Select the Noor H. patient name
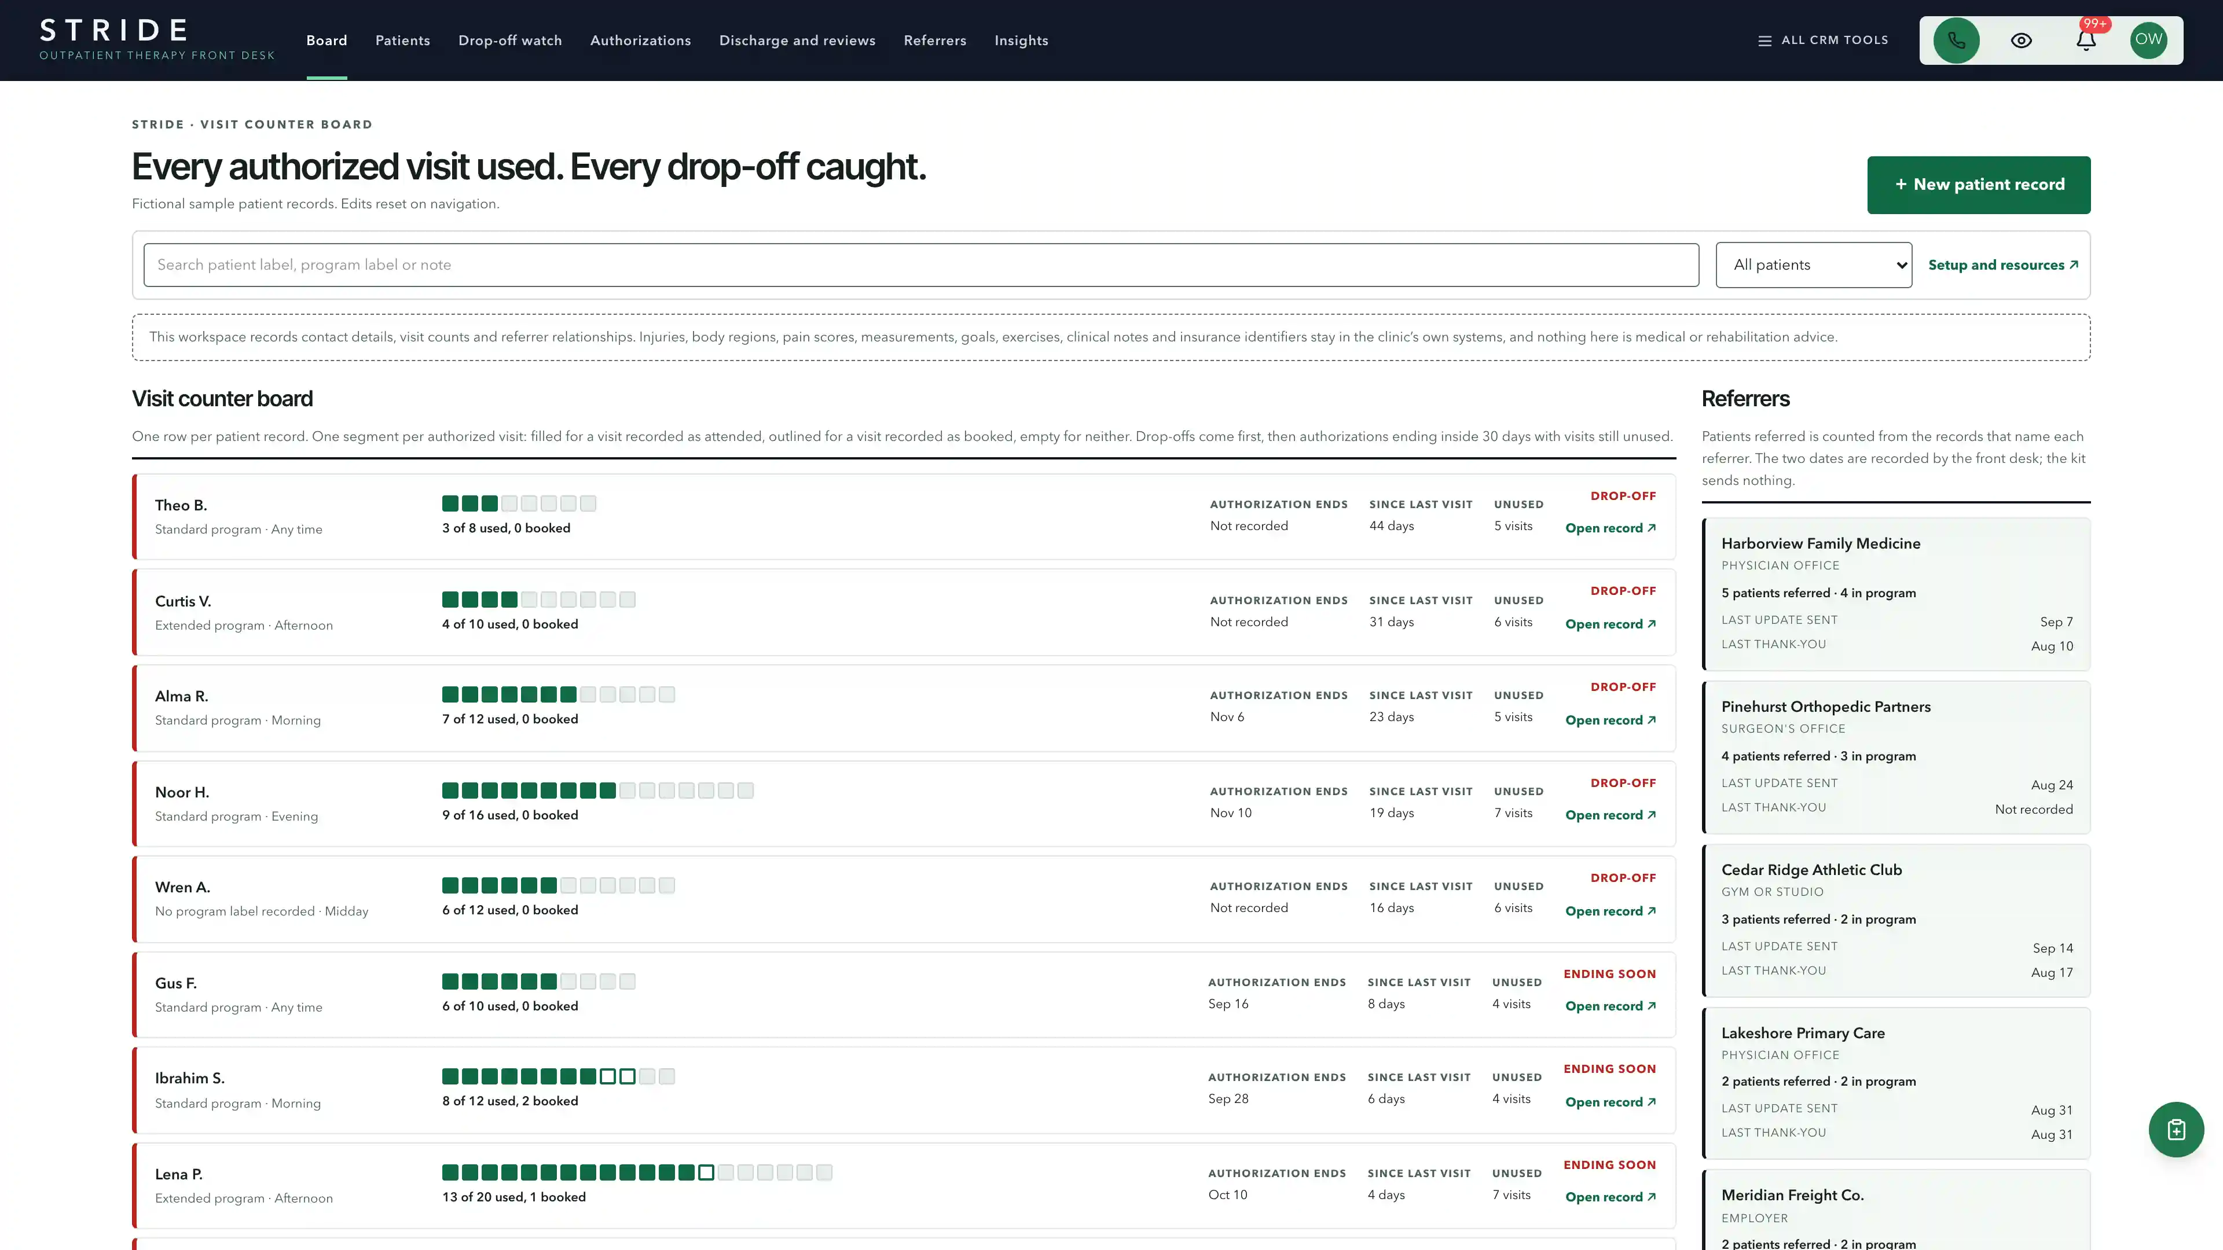Screen dimensions: 2223x1250 click(182, 792)
